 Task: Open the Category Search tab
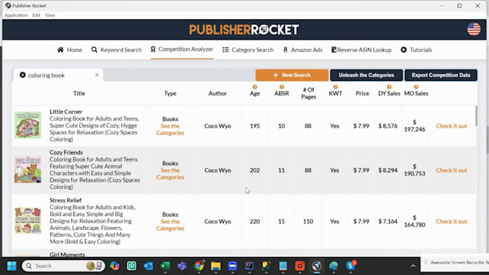[248, 50]
